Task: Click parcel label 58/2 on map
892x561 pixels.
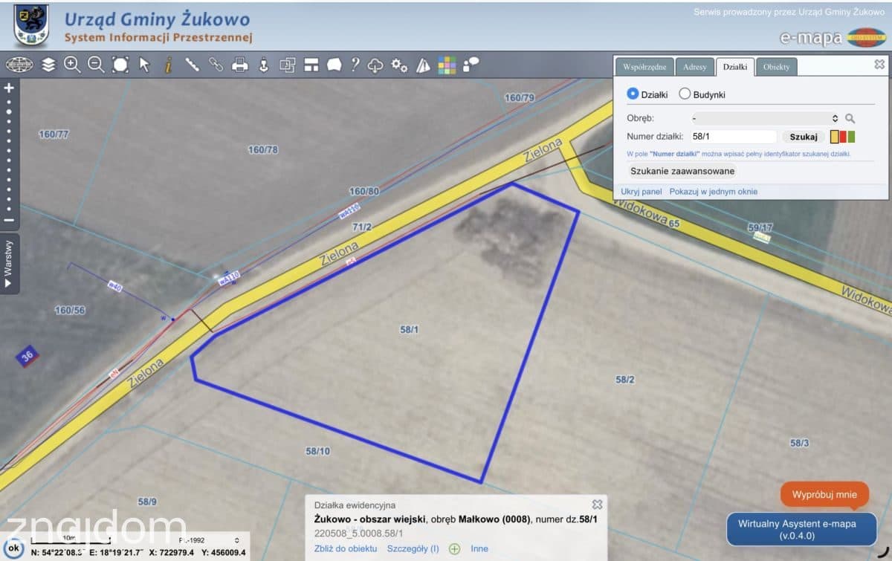Action: (x=625, y=380)
